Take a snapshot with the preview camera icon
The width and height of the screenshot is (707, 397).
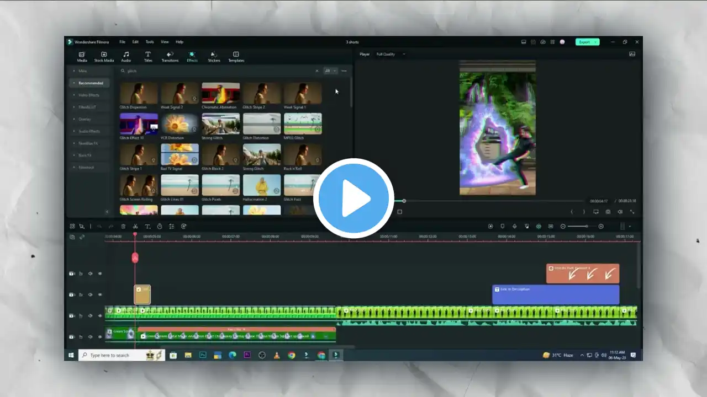click(608, 212)
